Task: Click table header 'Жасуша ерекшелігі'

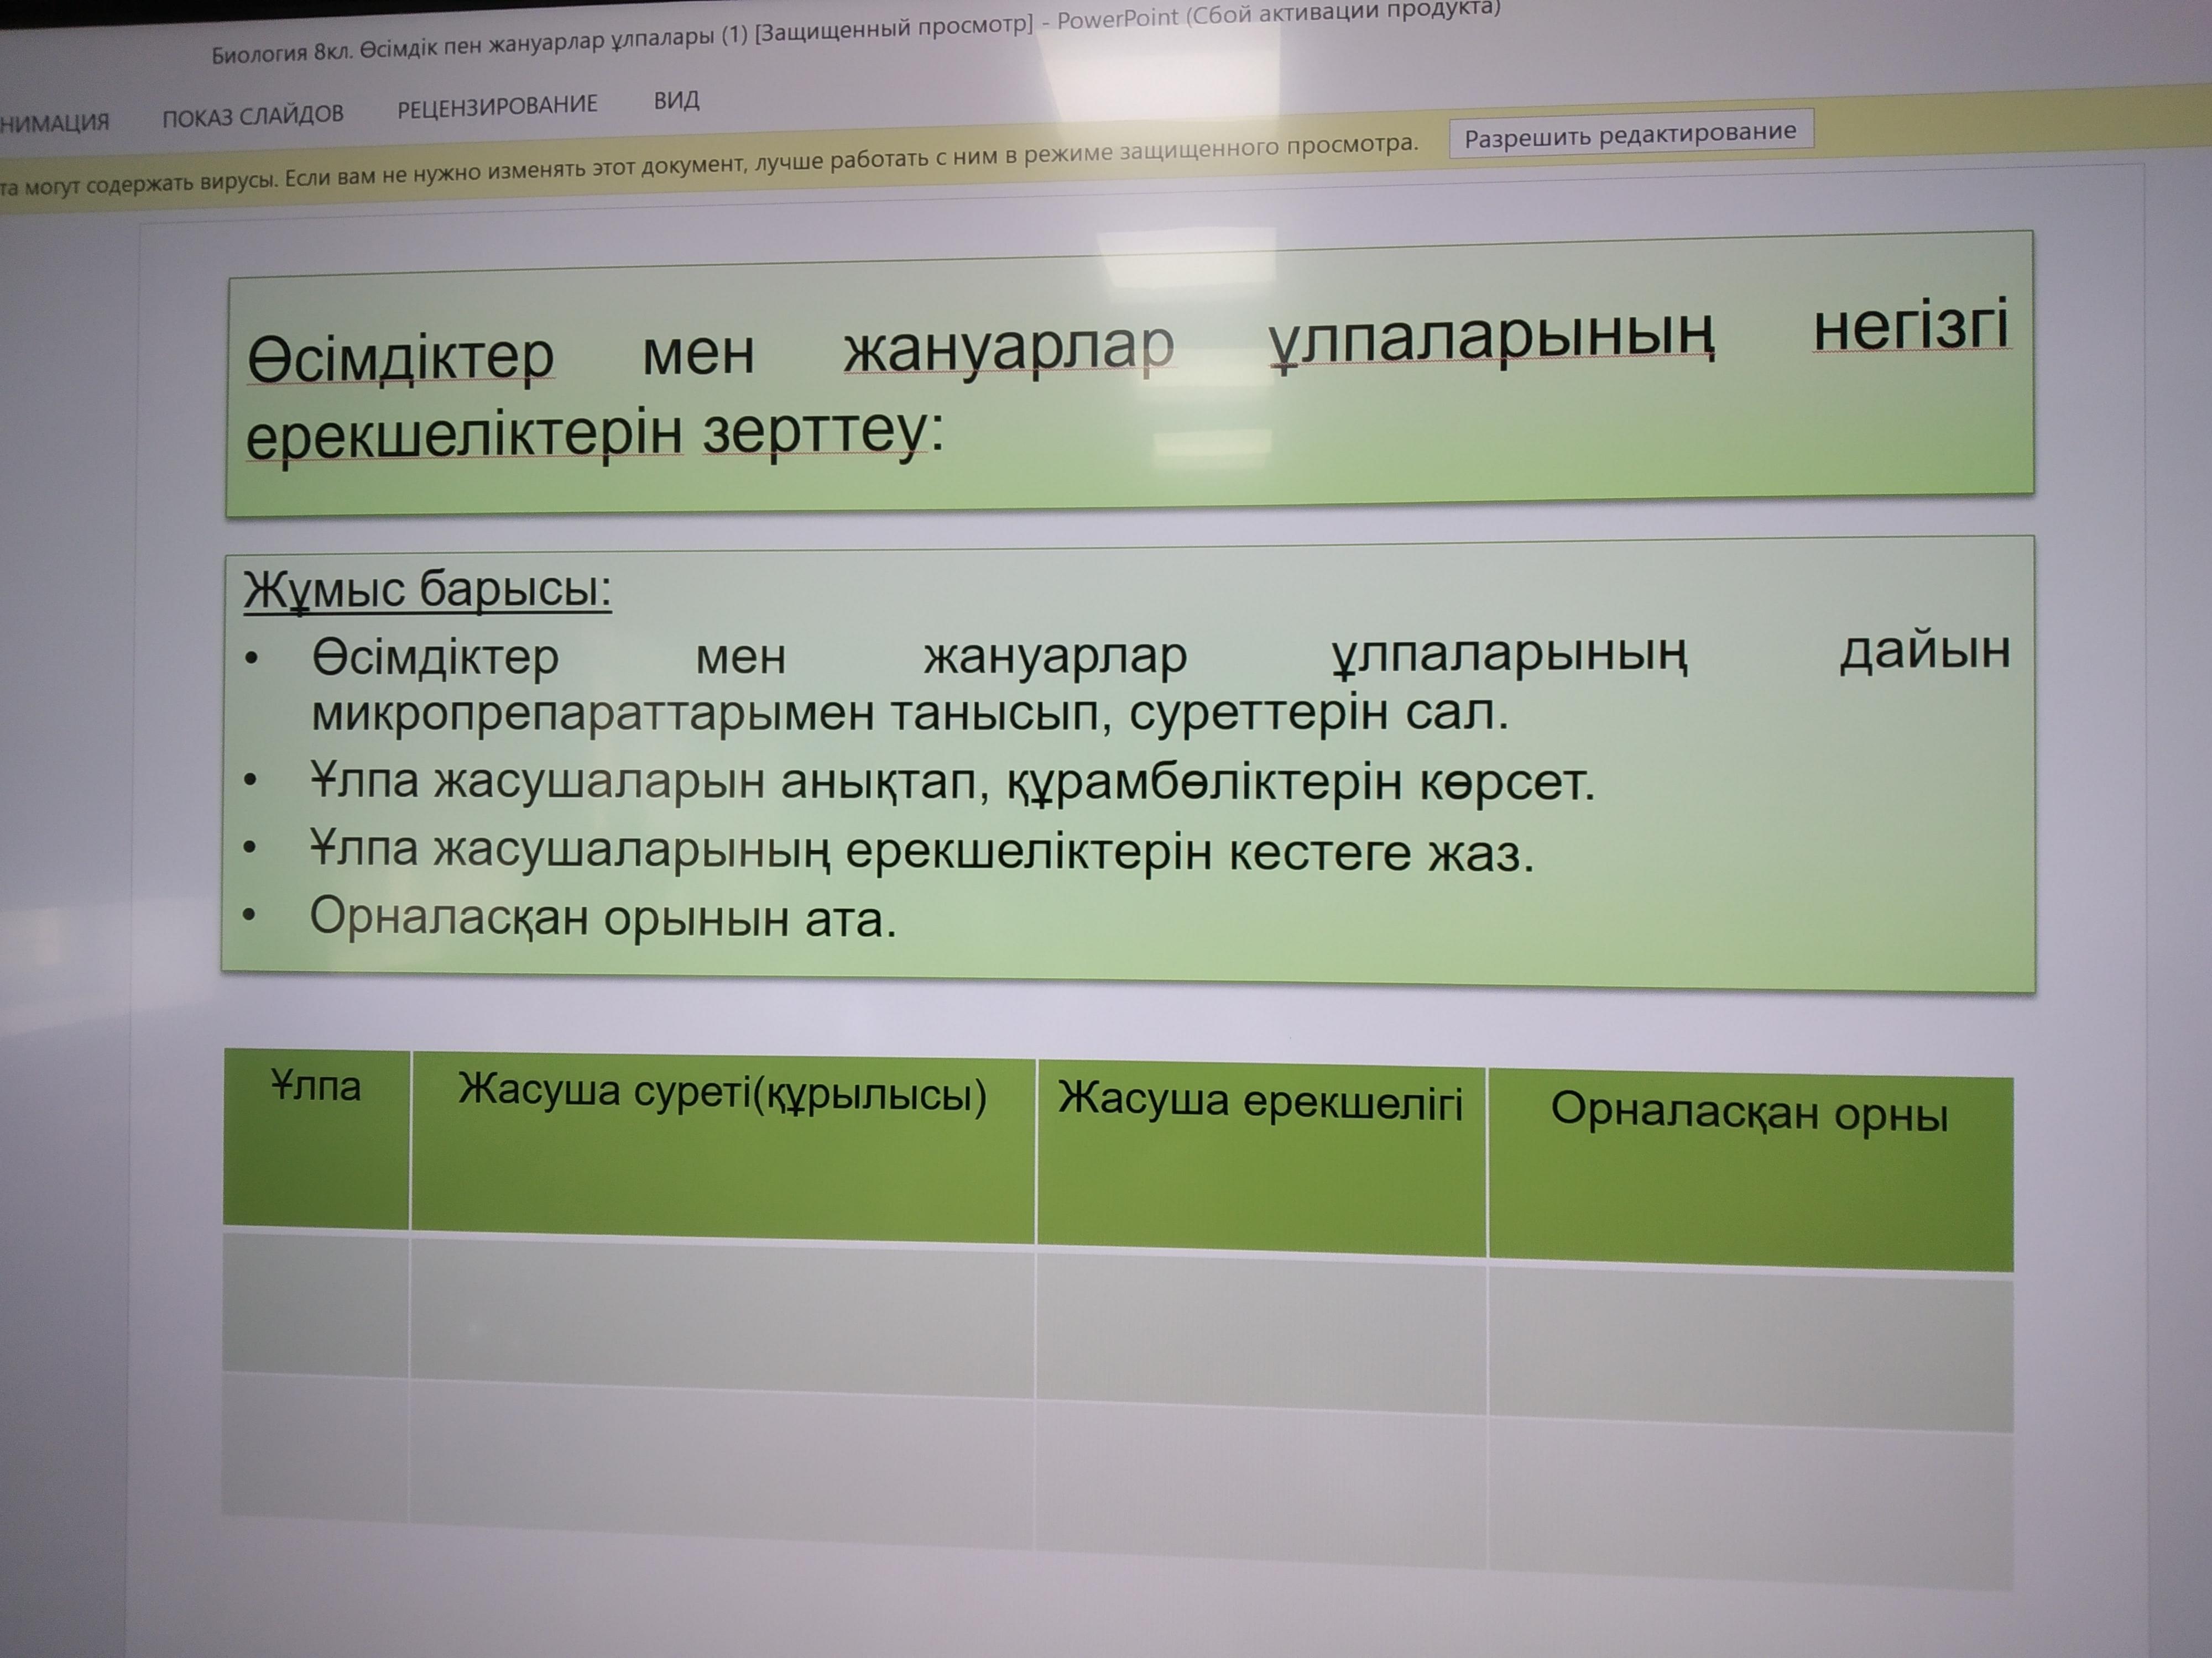Action: [x=1261, y=1157]
